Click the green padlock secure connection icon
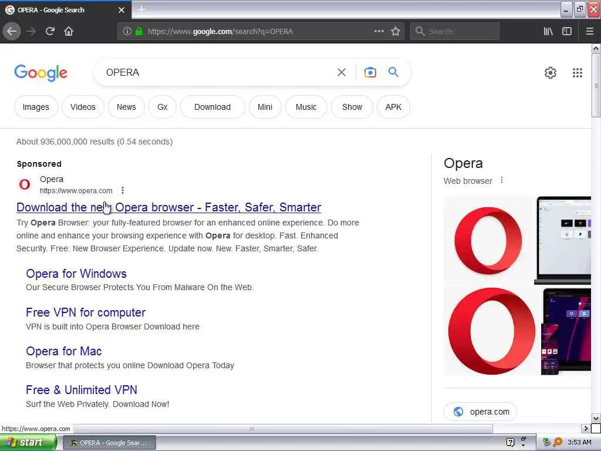601x451 pixels. (139, 32)
